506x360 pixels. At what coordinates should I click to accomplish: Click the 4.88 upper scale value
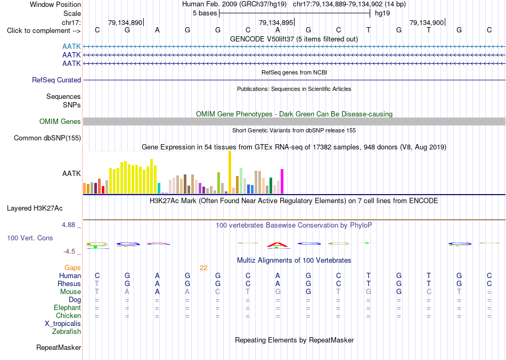68,225
